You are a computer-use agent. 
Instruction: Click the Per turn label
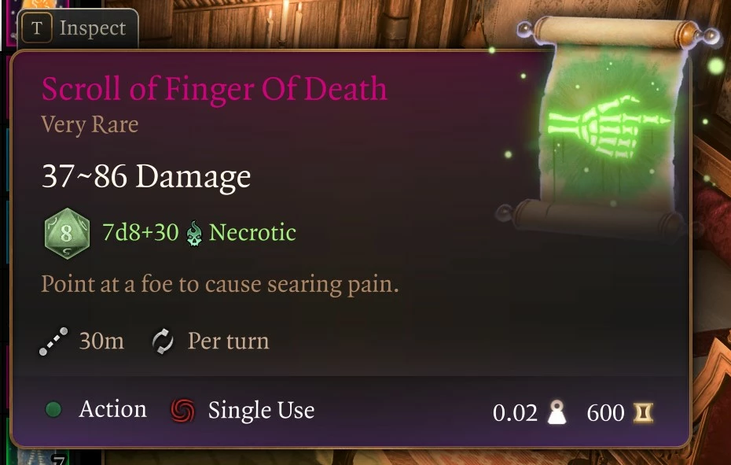(x=229, y=341)
